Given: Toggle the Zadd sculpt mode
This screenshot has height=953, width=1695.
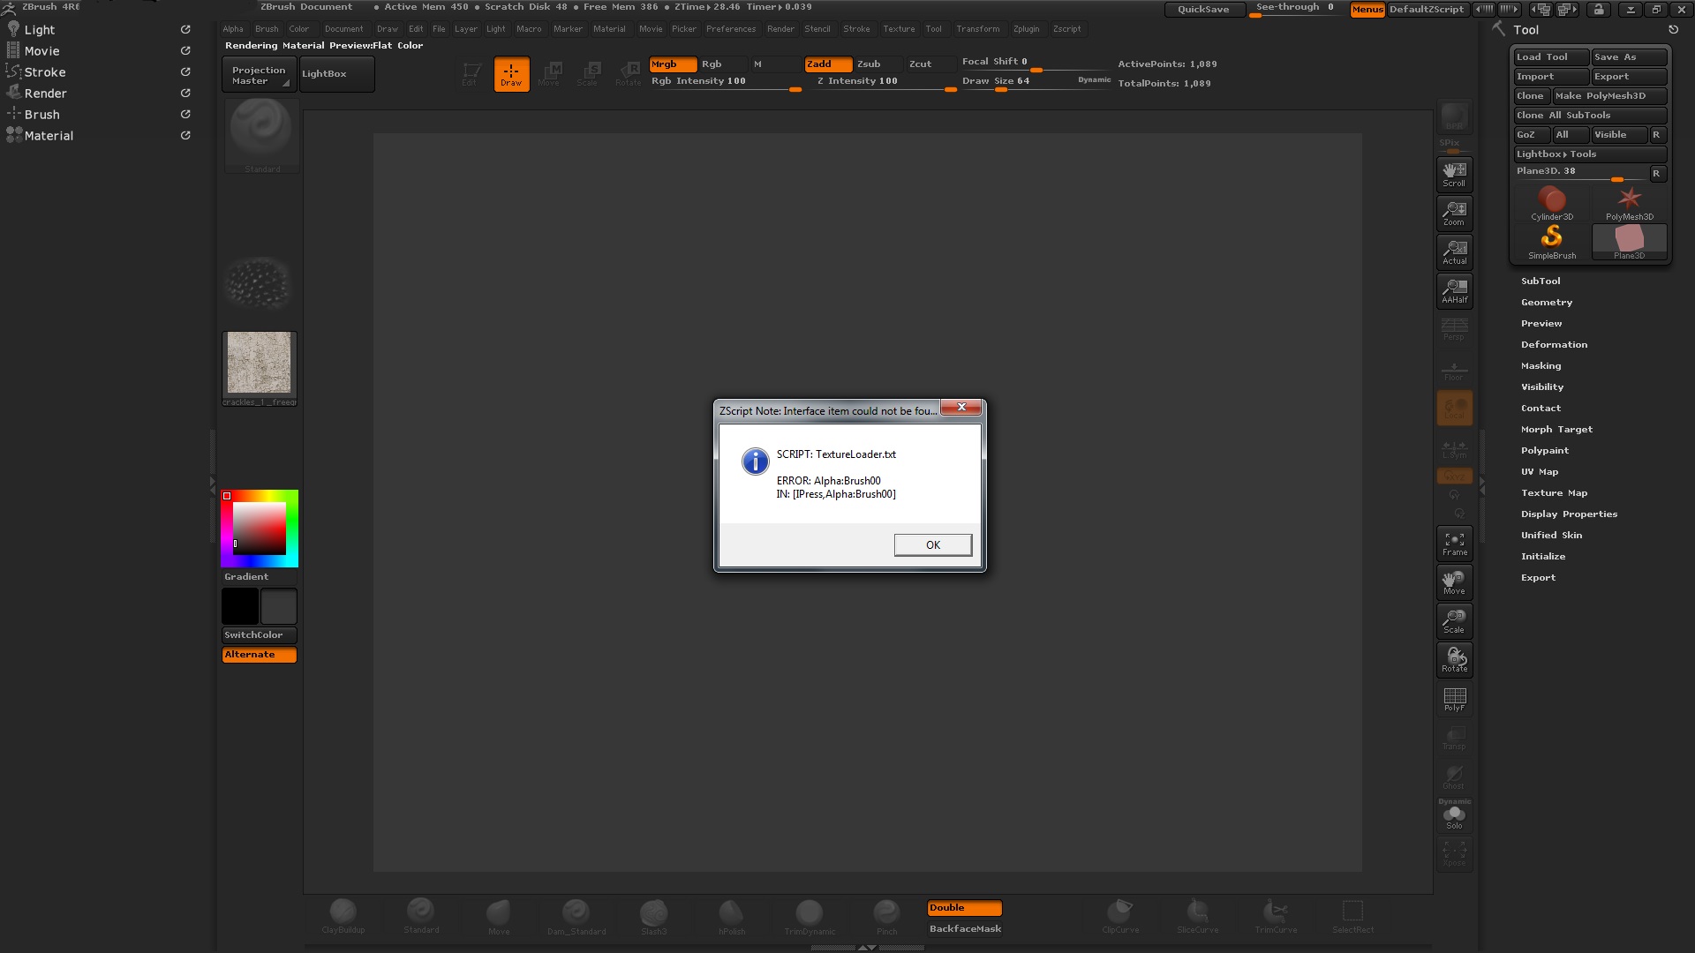Looking at the screenshot, I should (x=827, y=64).
